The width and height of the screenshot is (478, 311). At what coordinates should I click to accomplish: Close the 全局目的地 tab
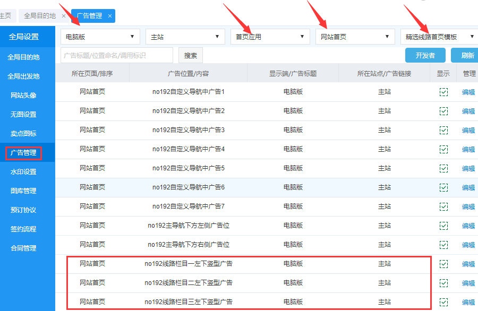(x=64, y=16)
